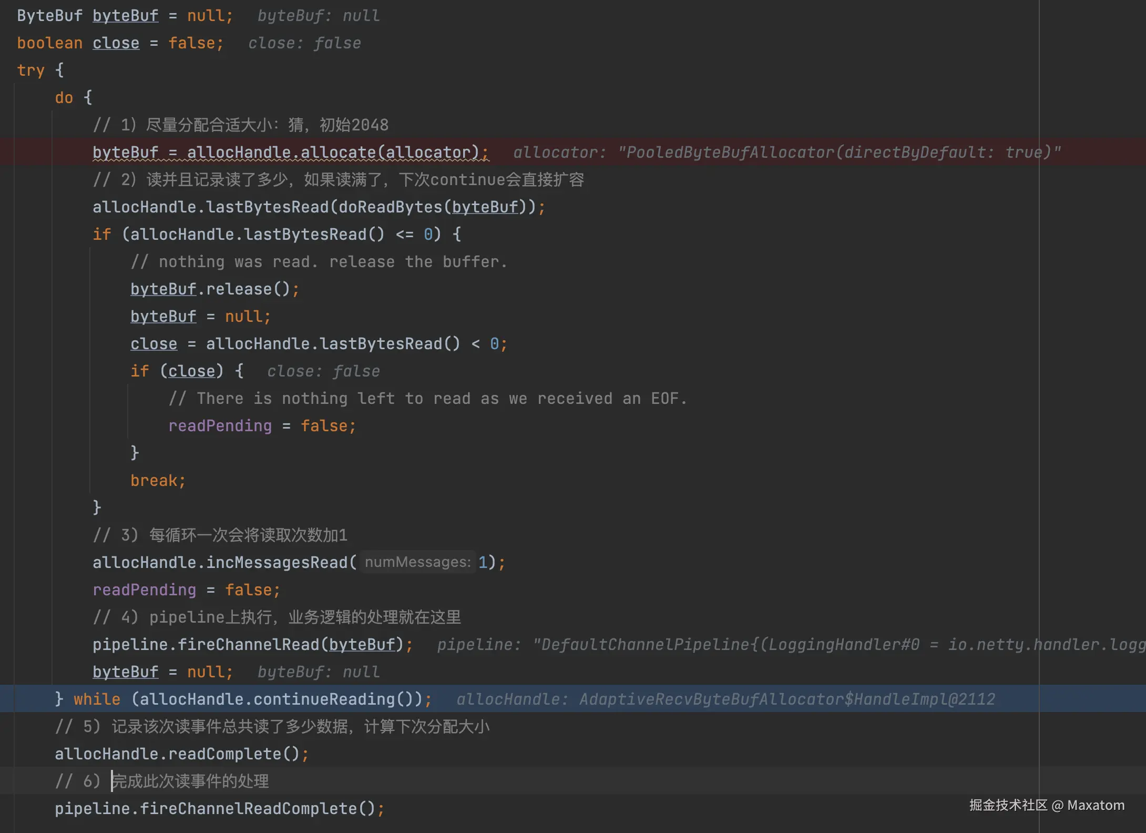Click the allocate method on breakpoint line
Image resolution: width=1146 pixels, height=833 pixels.
click(337, 153)
